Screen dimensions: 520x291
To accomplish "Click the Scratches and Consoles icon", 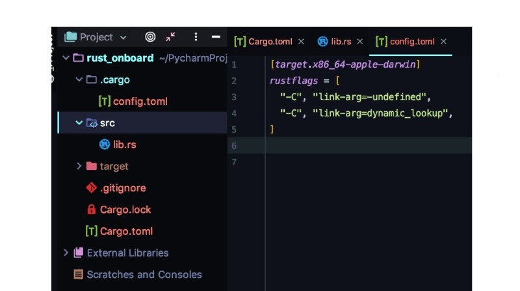I will (x=79, y=274).
